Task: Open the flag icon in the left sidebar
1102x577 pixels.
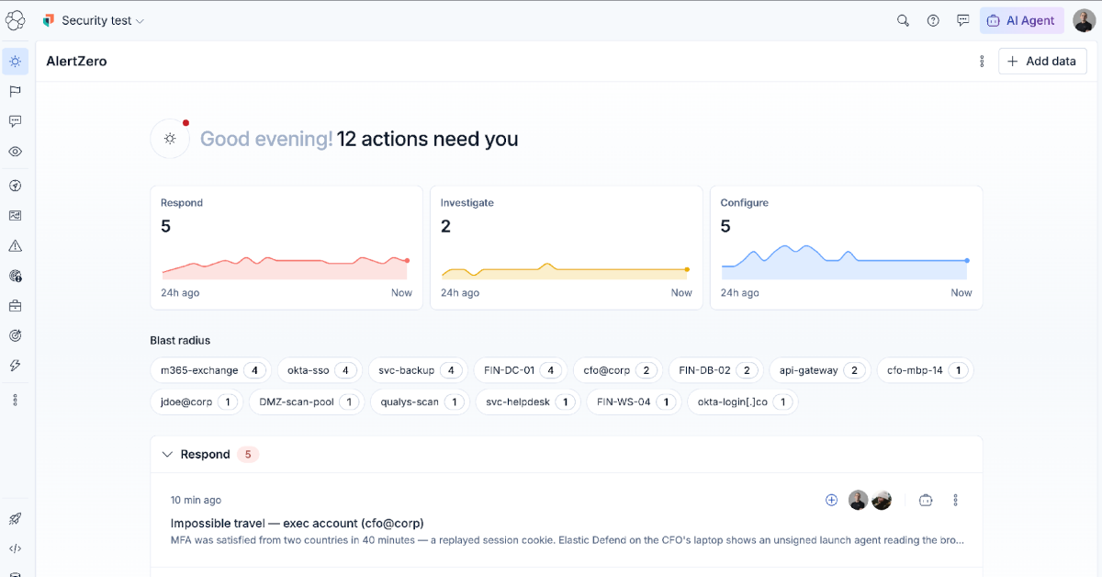Action: (16, 91)
